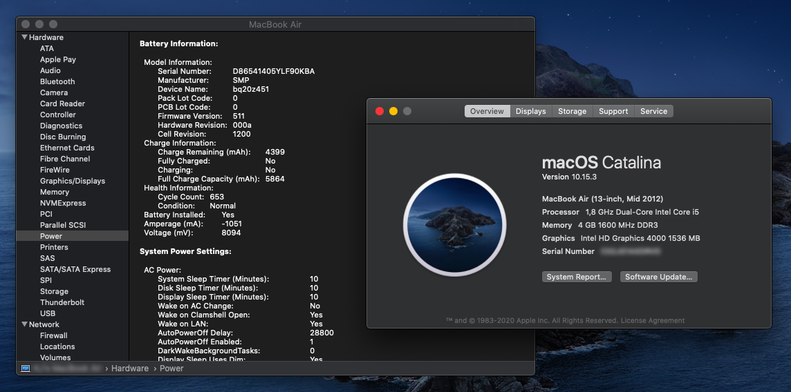Select ATA in Hardware sidebar
The width and height of the screenshot is (791, 392).
point(47,48)
